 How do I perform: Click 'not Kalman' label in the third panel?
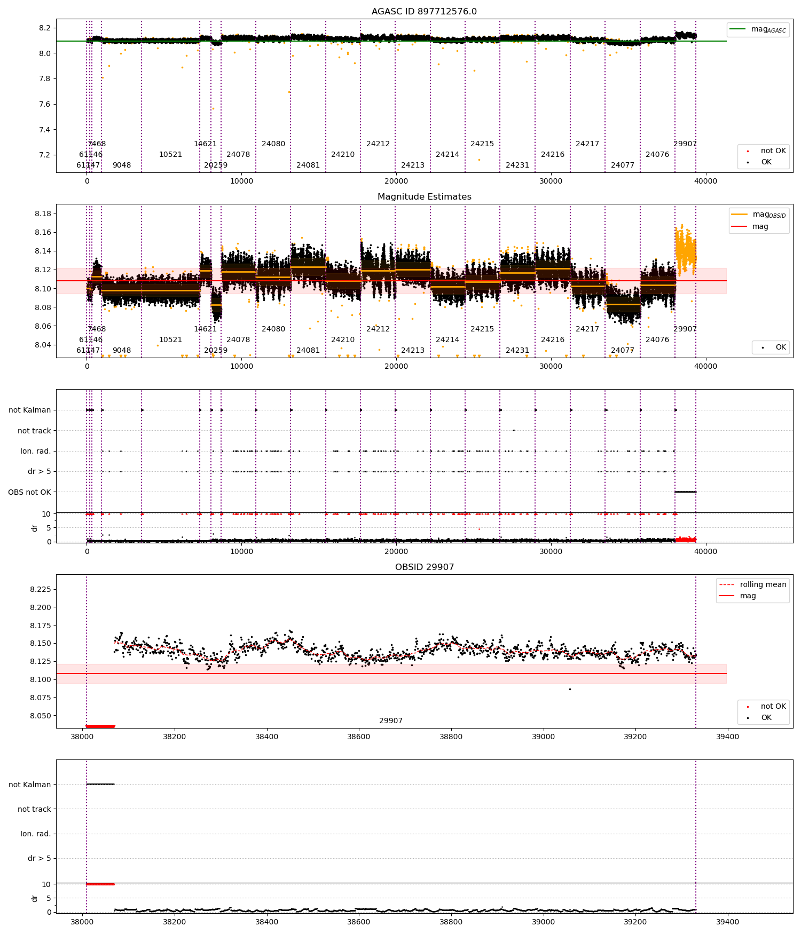pos(30,410)
